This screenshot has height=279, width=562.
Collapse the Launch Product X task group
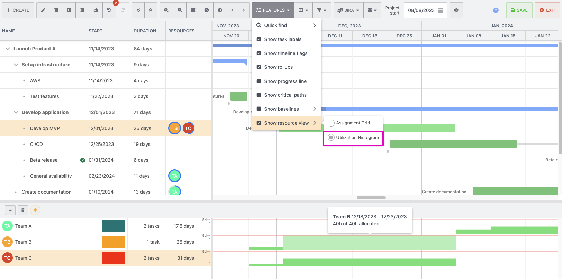click(8, 49)
